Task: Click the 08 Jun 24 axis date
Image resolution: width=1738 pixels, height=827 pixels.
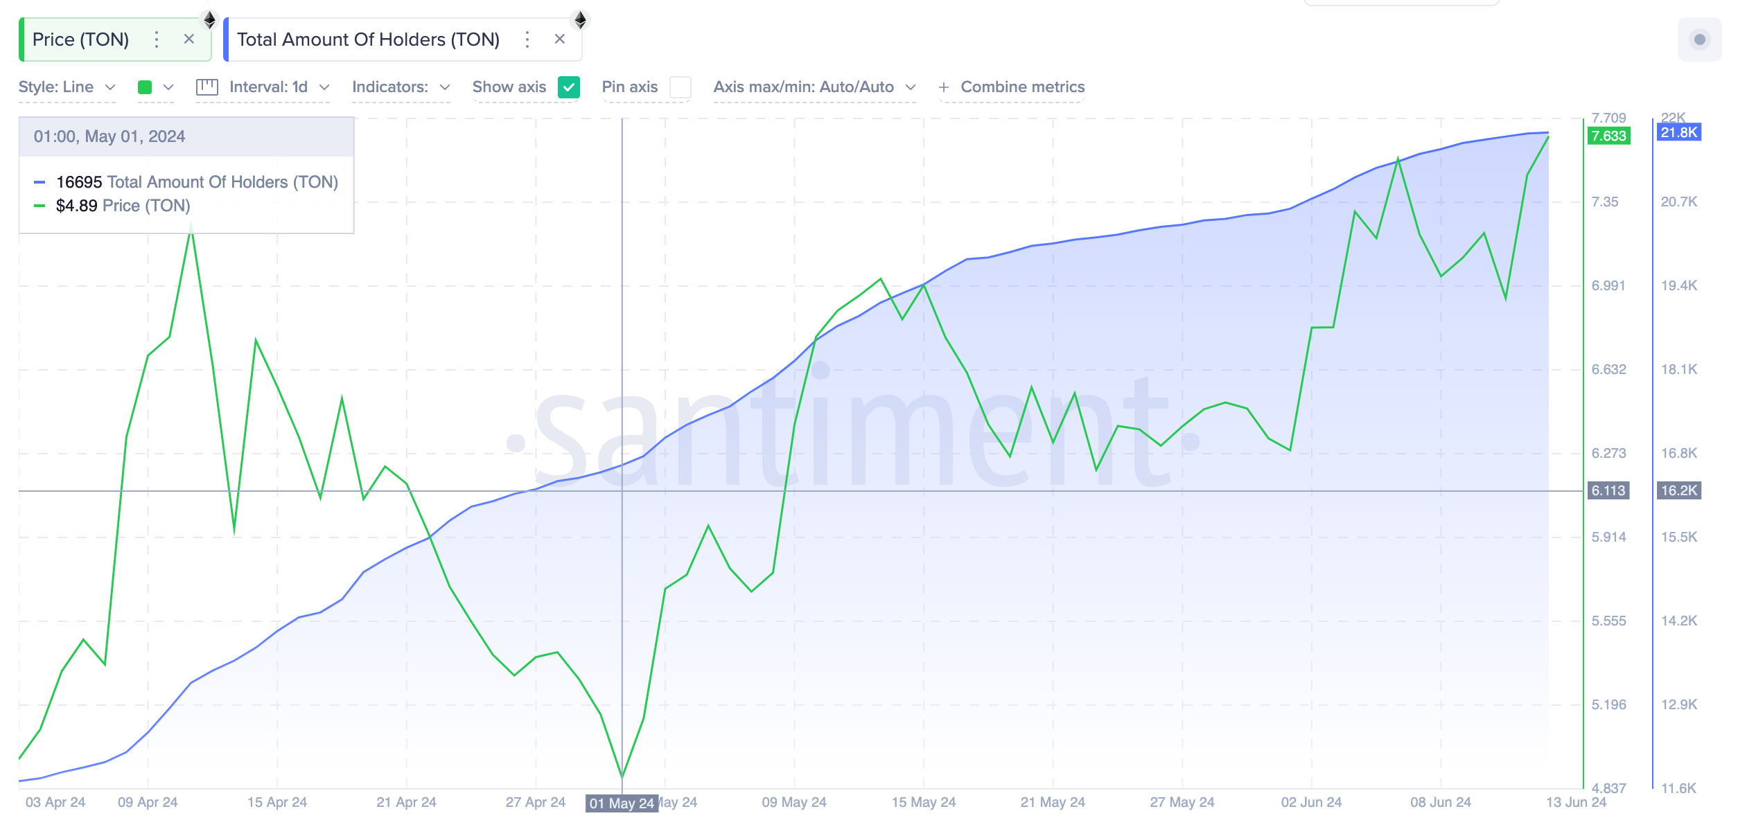Action: [1441, 802]
